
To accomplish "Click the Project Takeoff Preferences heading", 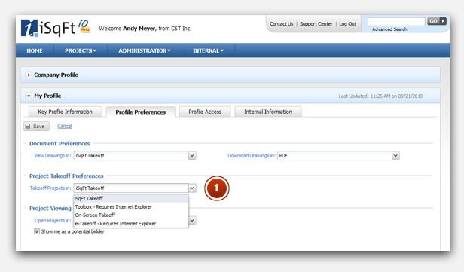I will [x=66, y=176].
